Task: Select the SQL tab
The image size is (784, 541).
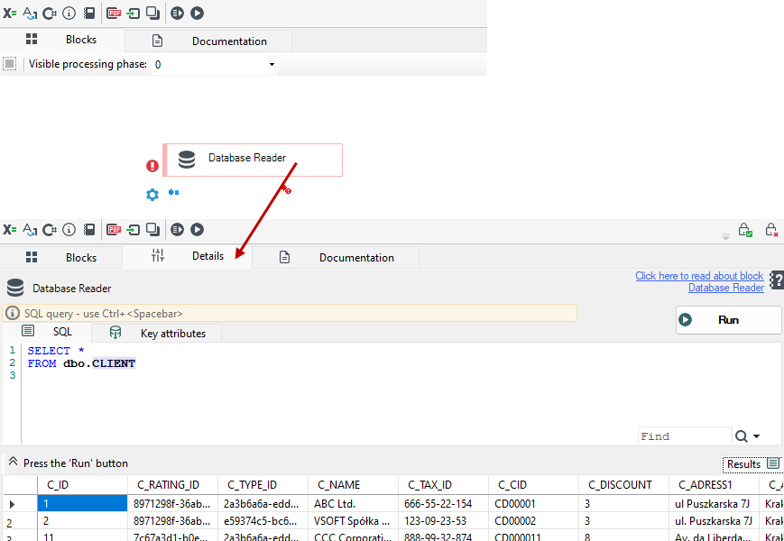Action: click(x=47, y=332)
